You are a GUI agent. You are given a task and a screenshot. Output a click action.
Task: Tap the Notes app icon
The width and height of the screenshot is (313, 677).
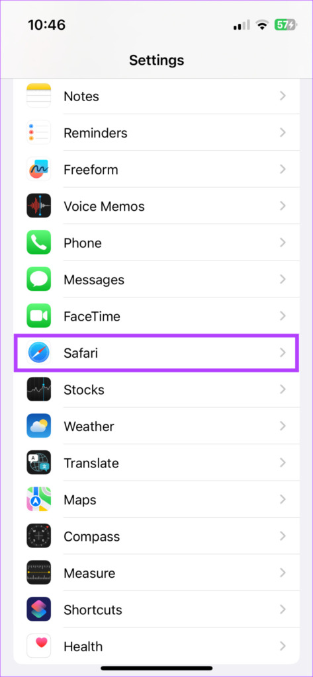pyautogui.click(x=38, y=95)
